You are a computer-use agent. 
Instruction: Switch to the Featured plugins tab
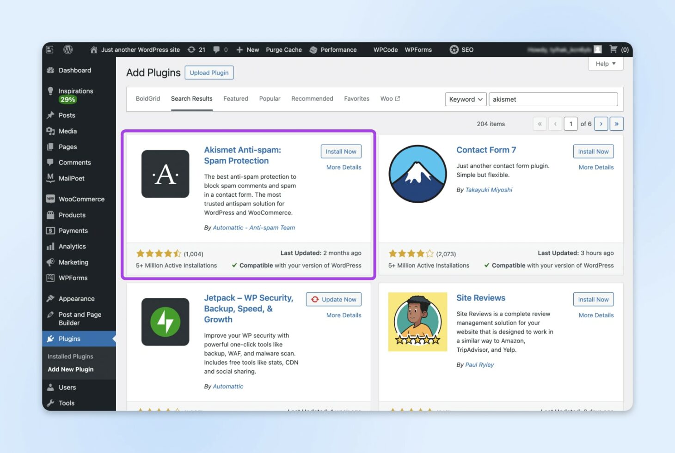pyautogui.click(x=236, y=98)
